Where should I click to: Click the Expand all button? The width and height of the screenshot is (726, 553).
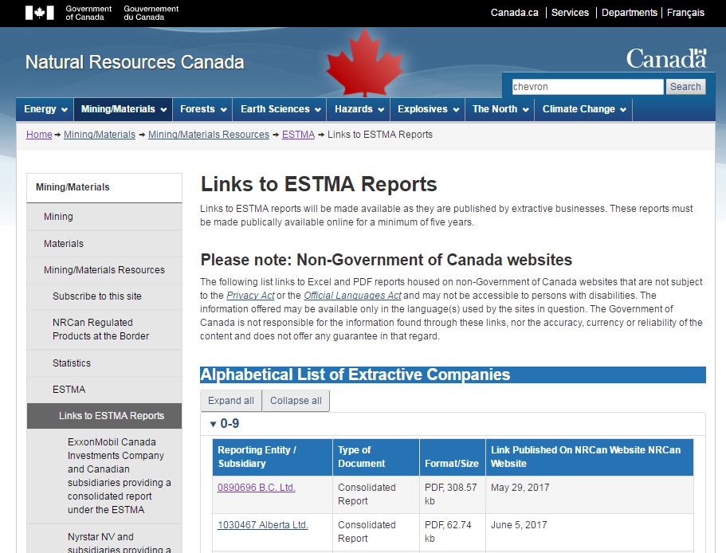tap(230, 401)
